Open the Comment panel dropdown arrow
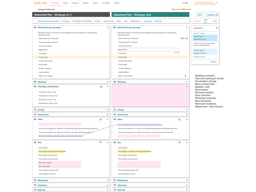256x192 pixels. 217,28
